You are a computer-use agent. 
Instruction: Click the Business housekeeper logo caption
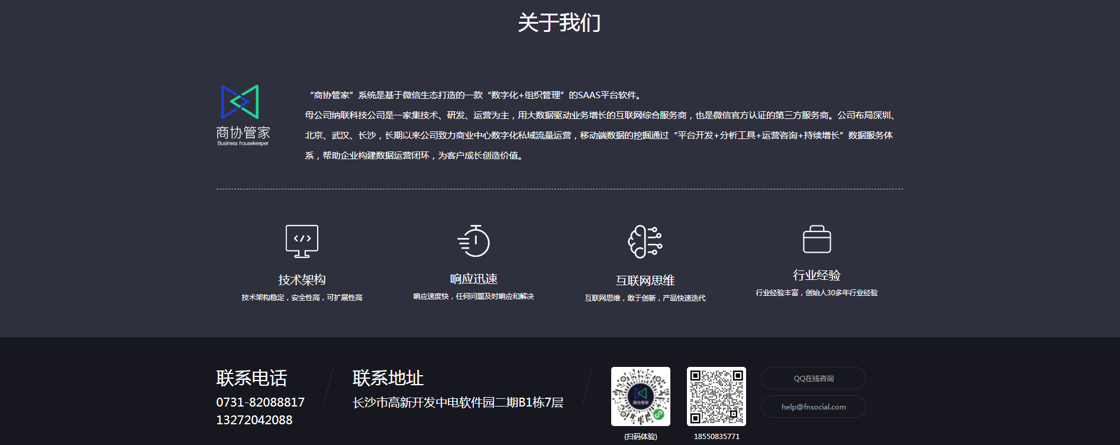pos(243,143)
